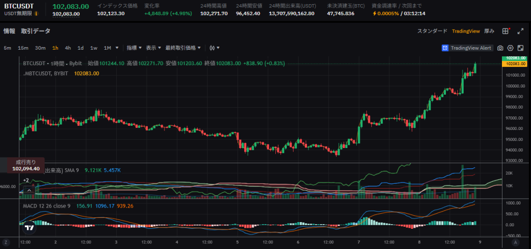Click the blue alarm clock alert icon

point(445,48)
